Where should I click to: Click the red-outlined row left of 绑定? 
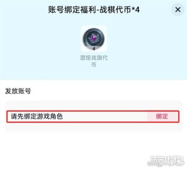77,116
